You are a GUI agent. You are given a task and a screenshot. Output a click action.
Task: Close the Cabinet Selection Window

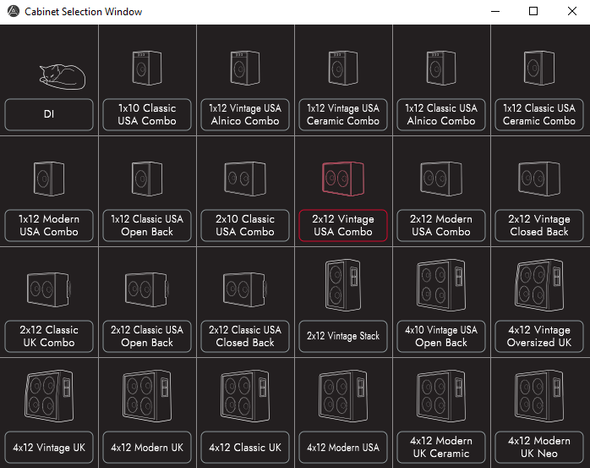pos(572,11)
